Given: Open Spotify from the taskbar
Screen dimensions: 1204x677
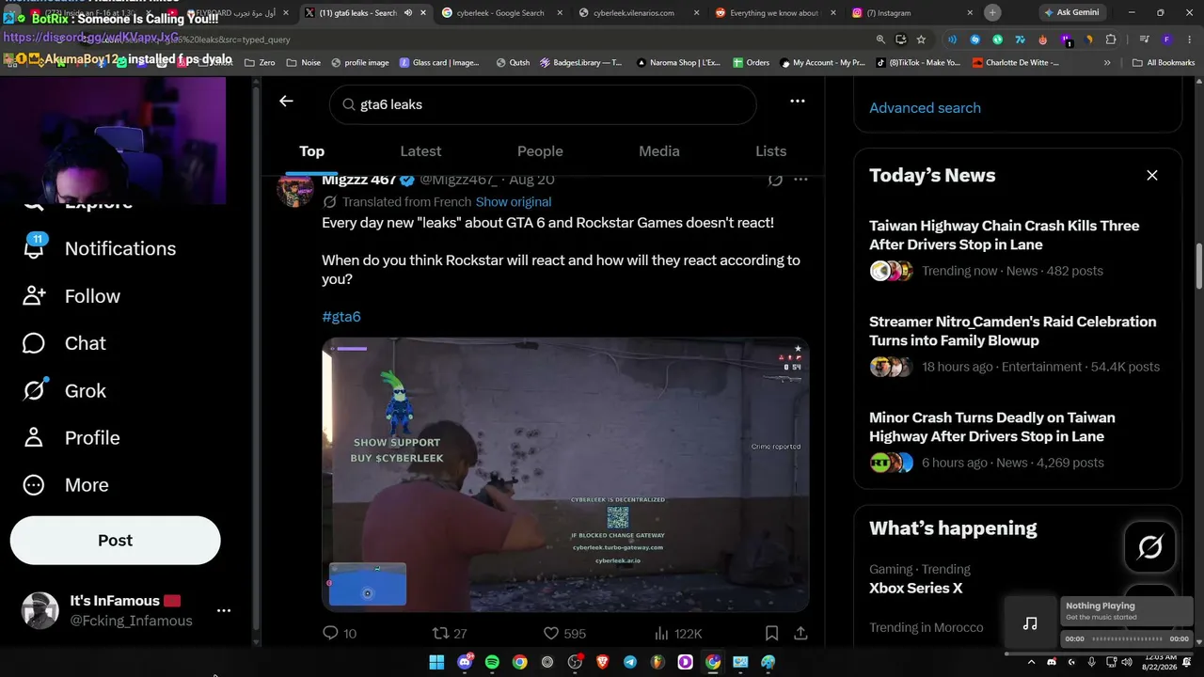Looking at the screenshot, I should (x=492, y=662).
